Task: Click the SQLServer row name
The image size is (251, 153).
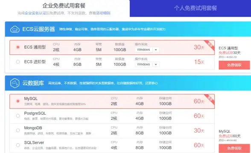Action: tap(34, 142)
